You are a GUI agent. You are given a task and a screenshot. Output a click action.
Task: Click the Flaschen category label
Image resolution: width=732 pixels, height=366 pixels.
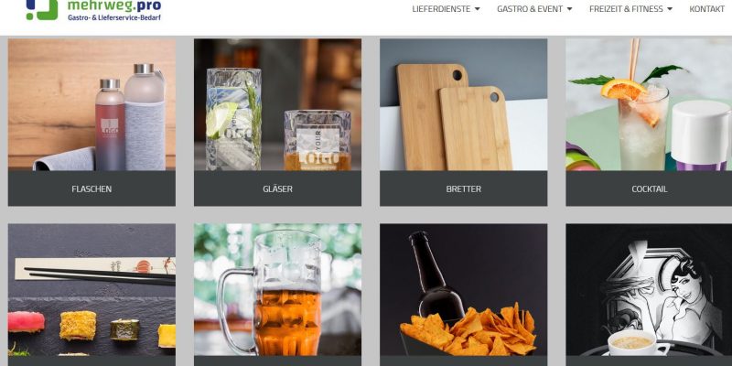(x=91, y=188)
